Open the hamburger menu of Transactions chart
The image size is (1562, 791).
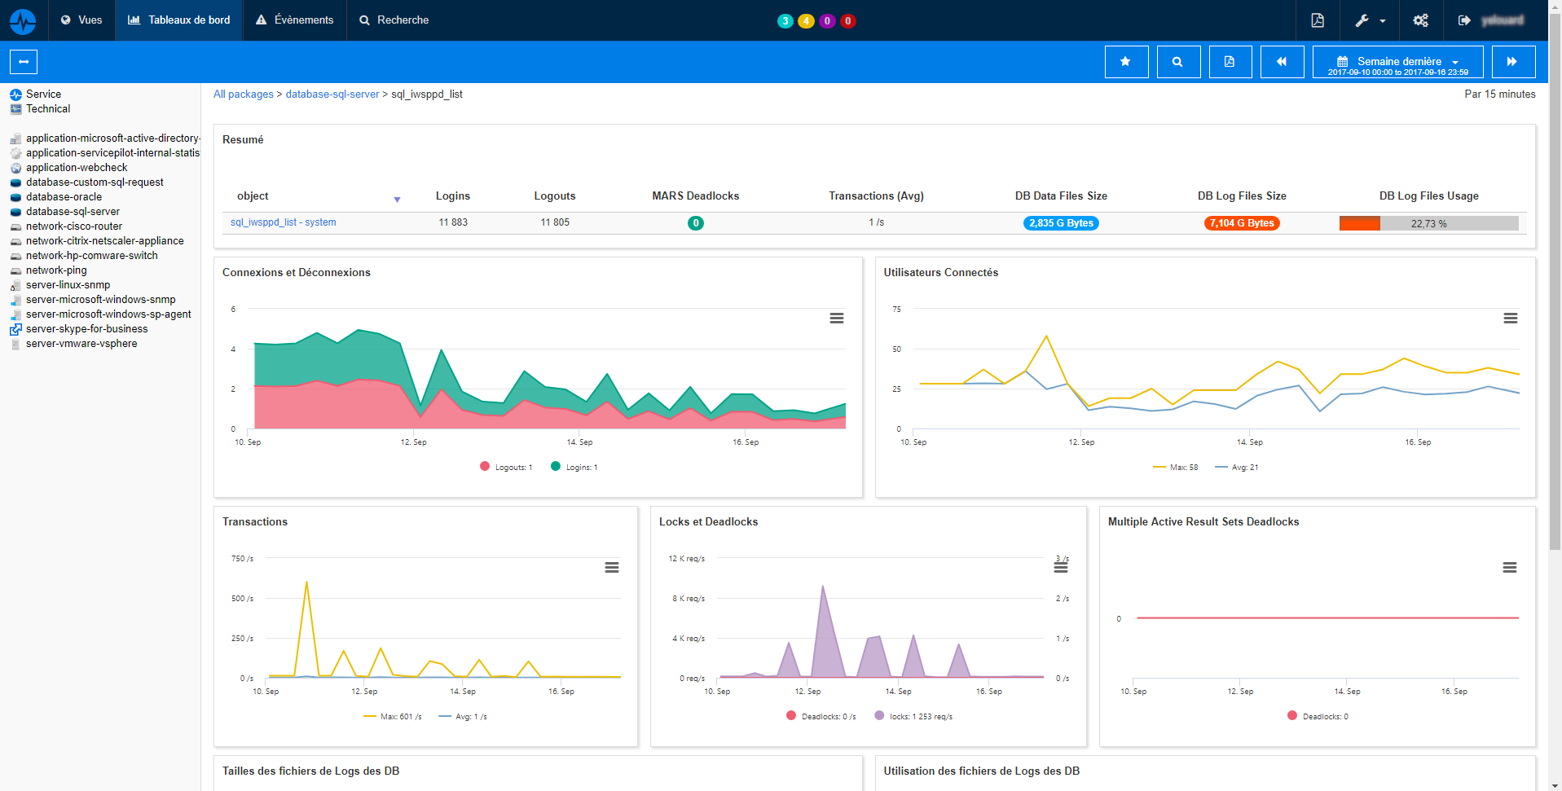point(612,567)
